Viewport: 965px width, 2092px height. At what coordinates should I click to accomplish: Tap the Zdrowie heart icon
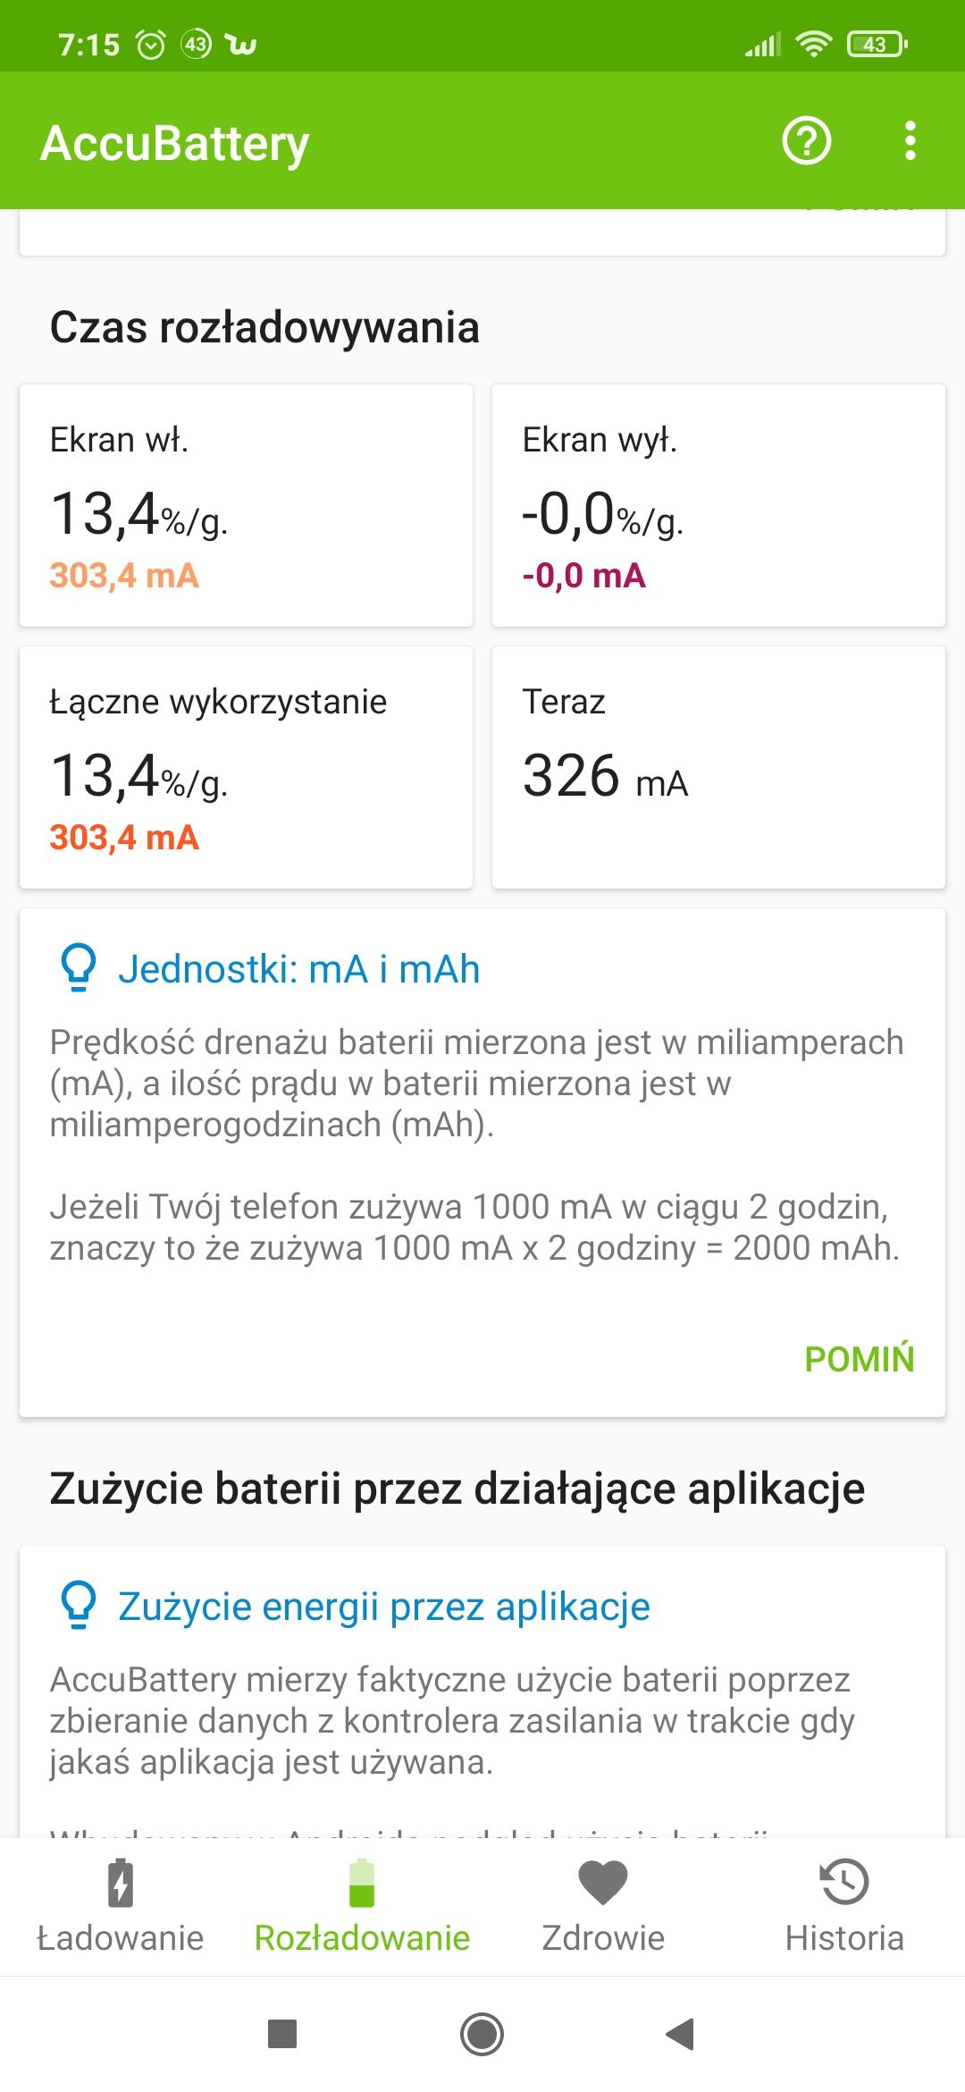pyautogui.click(x=603, y=1882)
